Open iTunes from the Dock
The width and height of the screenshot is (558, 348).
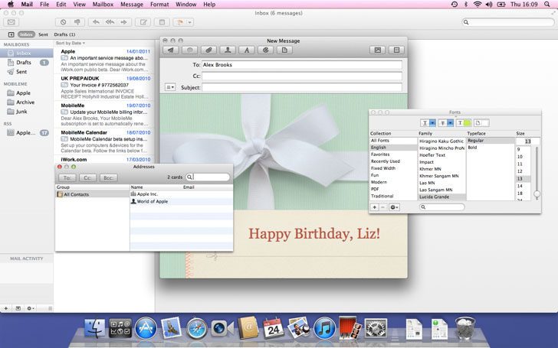click(x=324, y=328)
